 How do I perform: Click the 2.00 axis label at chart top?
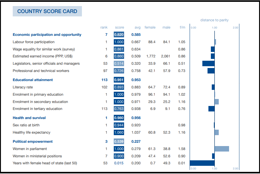235,28
